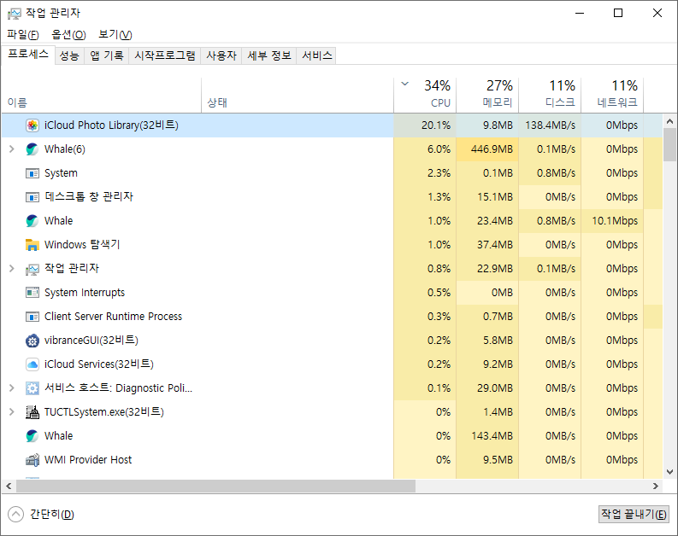
Task: Expand the 작업 관리자 process group
Action: point(12,269)
